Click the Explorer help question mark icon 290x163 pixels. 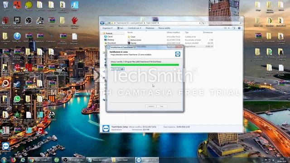239,28
